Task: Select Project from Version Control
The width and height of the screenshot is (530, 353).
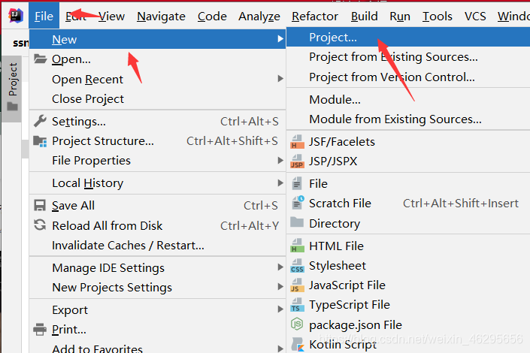Action: pyautogui.click(x=392, y=77)
